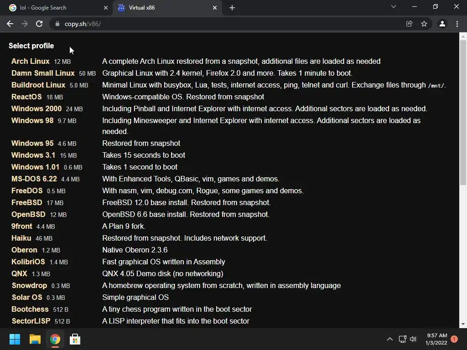Click the network tray icon
Screen dimensions: 467x350
coord(403,339)
